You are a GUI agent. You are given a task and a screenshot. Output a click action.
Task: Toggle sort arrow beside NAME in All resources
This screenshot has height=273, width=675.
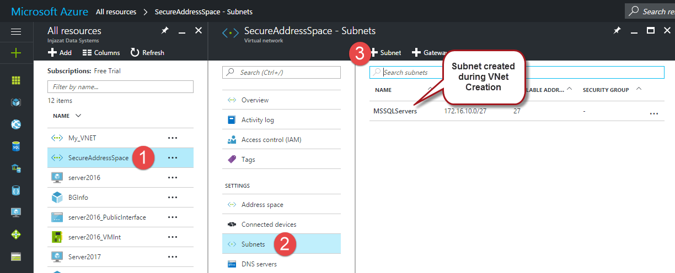[78, 116]
